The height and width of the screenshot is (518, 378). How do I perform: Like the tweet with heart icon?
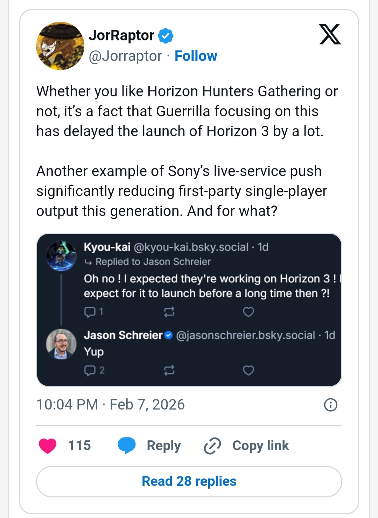pyautogui.click(x=48, y=446)
